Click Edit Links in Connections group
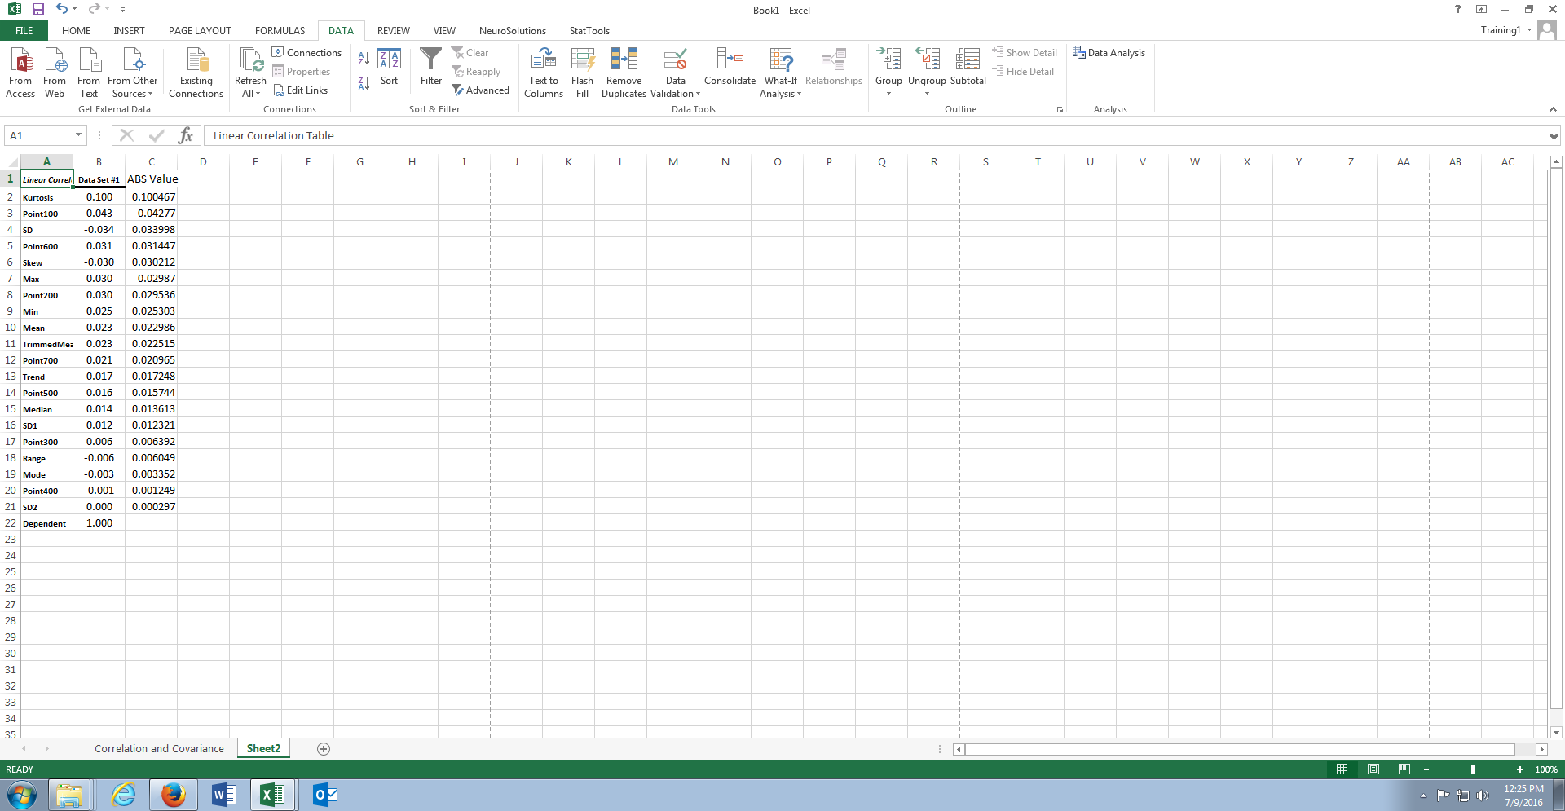Viewport: 1565px width, 811px height. point(300,90)
